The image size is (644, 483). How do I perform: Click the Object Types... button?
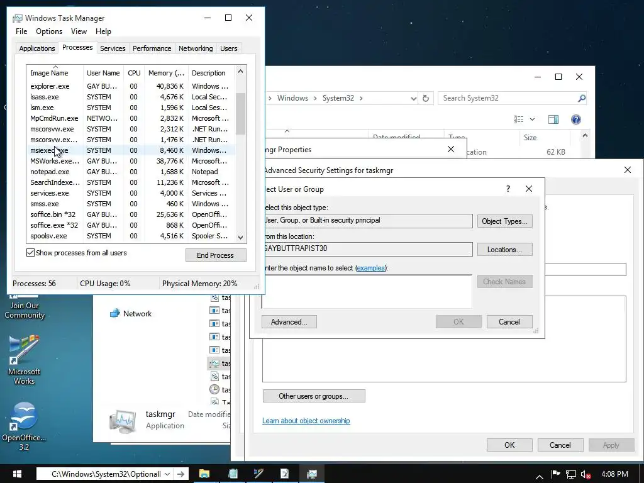click(x=505, y=221)
